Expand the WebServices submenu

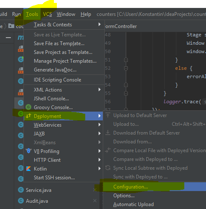click(64, 125)
